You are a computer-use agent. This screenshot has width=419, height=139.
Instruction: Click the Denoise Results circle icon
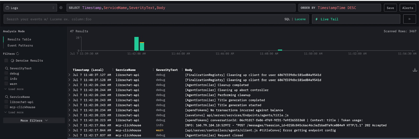pos(12,61)
